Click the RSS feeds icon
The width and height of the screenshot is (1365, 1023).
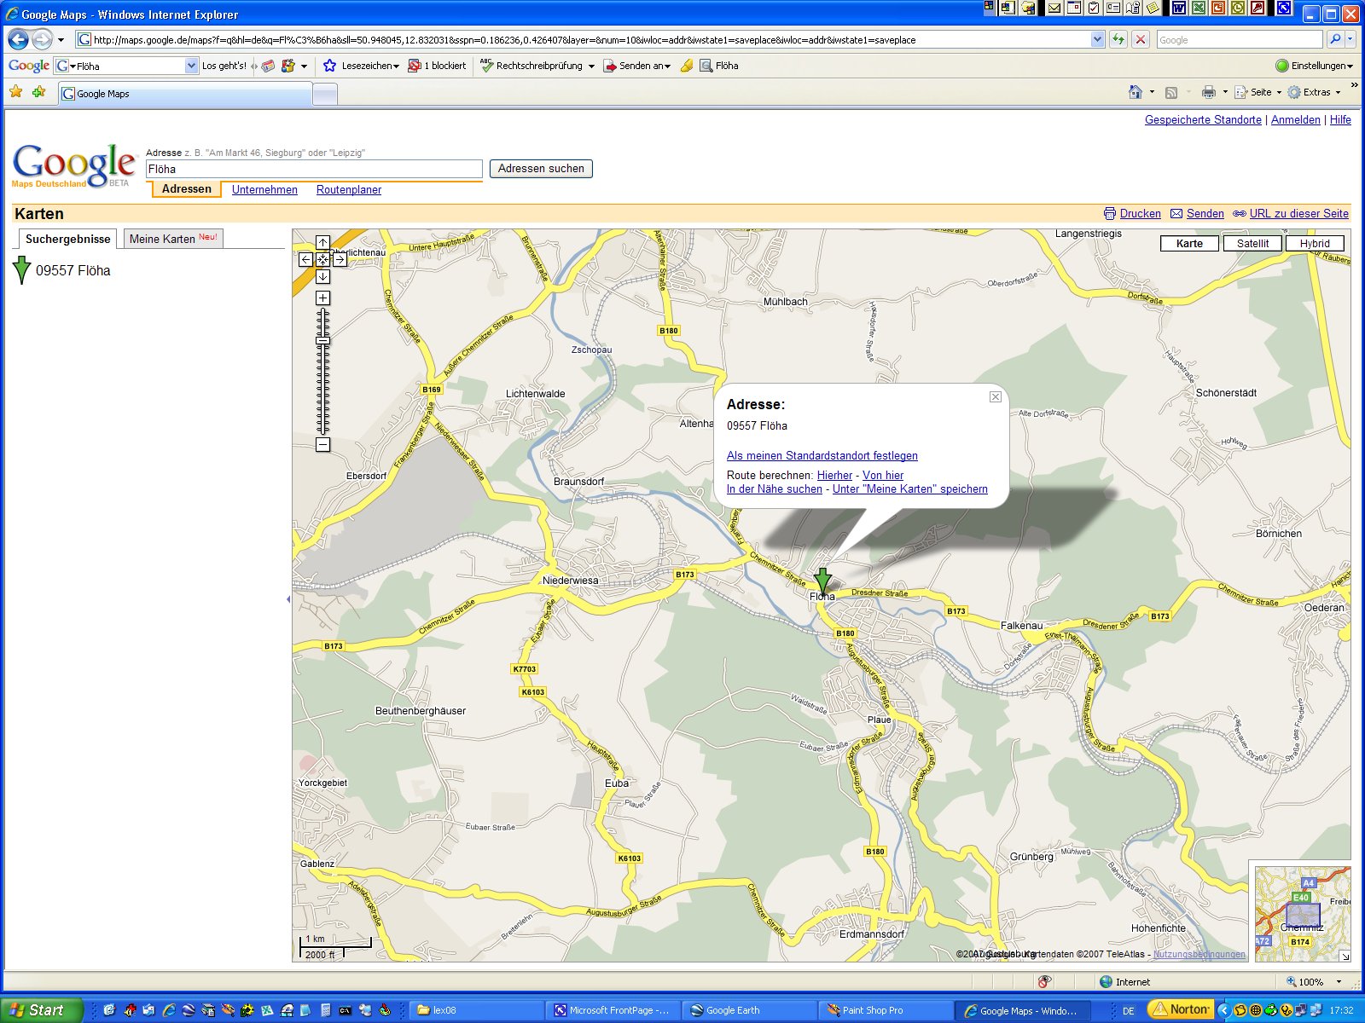(1171, 92)
